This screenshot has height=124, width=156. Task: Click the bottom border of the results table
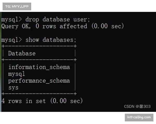(39, 94)
